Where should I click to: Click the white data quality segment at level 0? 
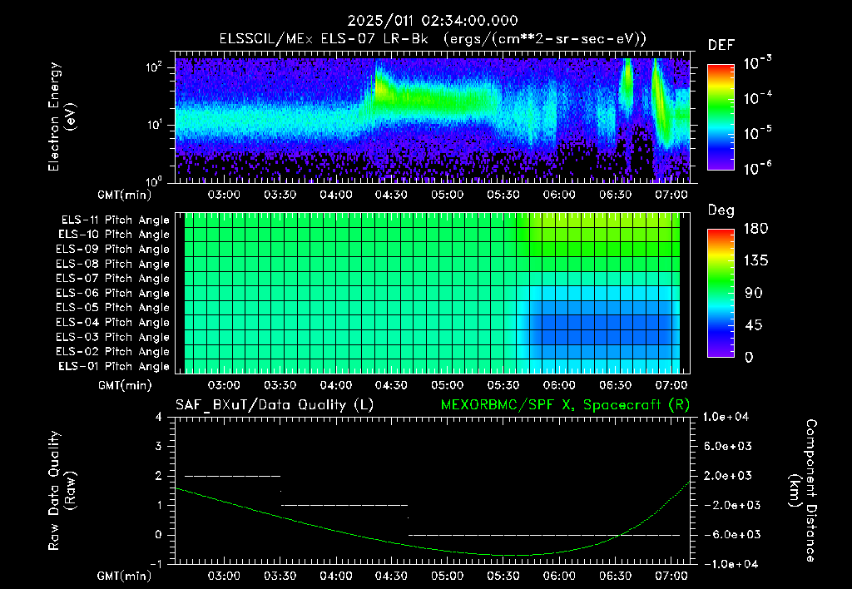tap(544, 535)
